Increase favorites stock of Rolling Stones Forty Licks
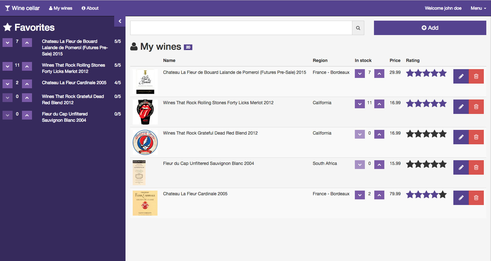This screenshot has height=261, width=491. tap(27, 66)
